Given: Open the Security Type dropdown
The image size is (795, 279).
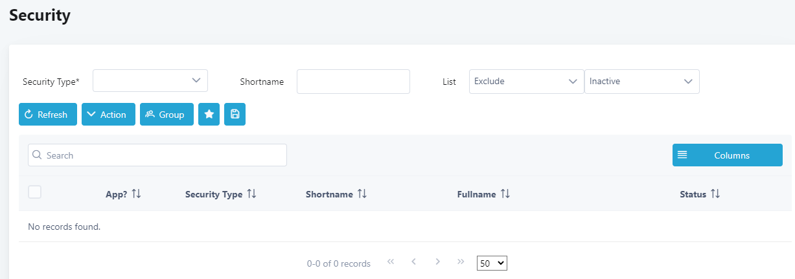Looking at the screenshot, I should pos(150,81).
